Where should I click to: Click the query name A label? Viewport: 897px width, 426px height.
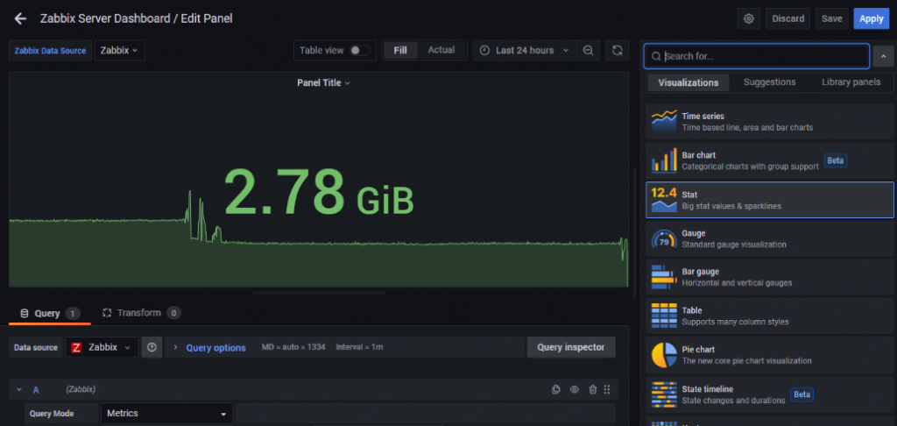pos(36,390)
